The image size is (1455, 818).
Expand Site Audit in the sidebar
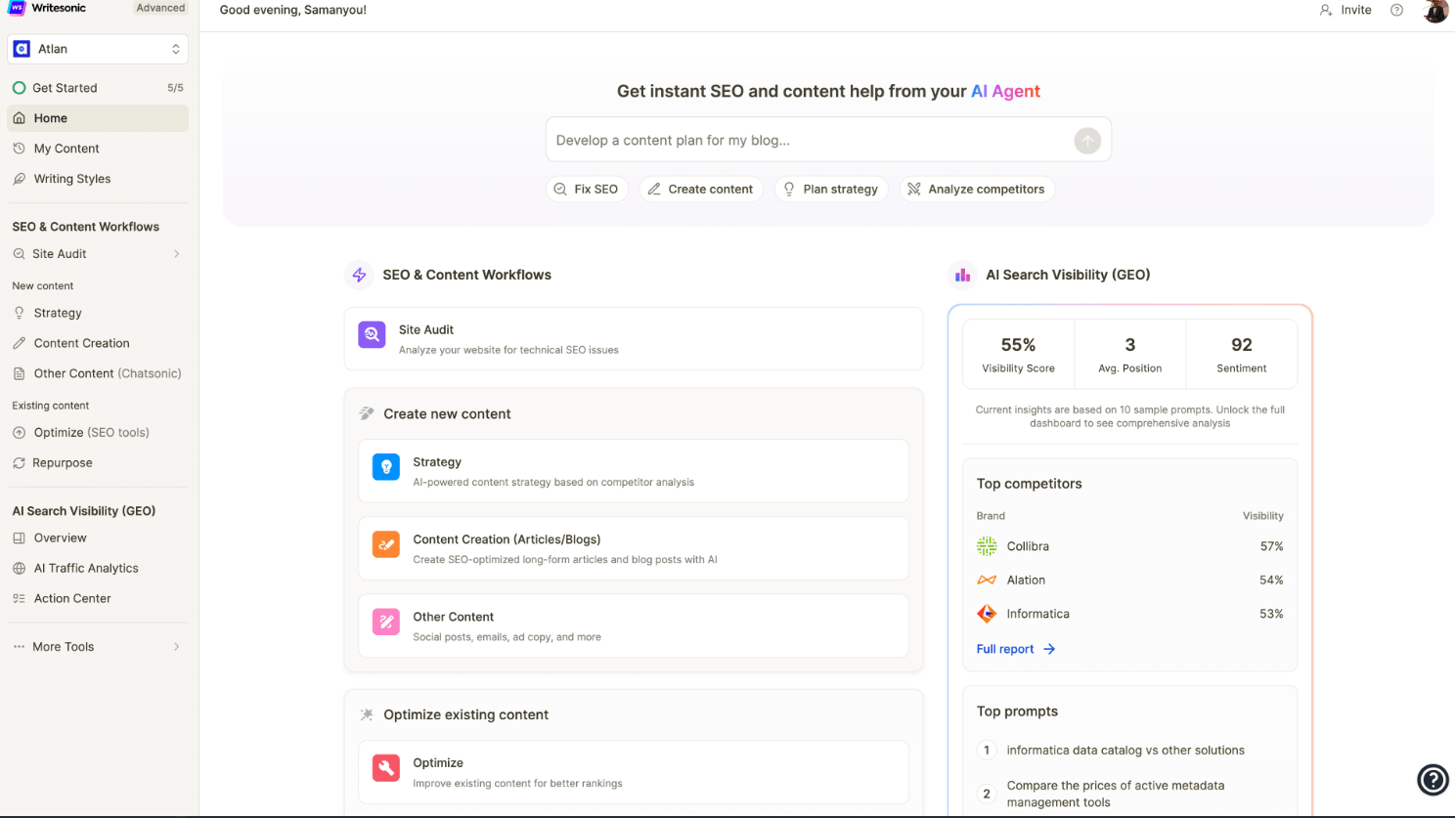(x=176, y=253)
